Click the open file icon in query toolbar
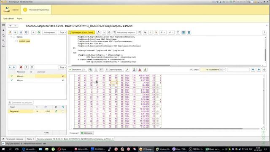The width and height of the screenshot is (270, 152). 10,33
